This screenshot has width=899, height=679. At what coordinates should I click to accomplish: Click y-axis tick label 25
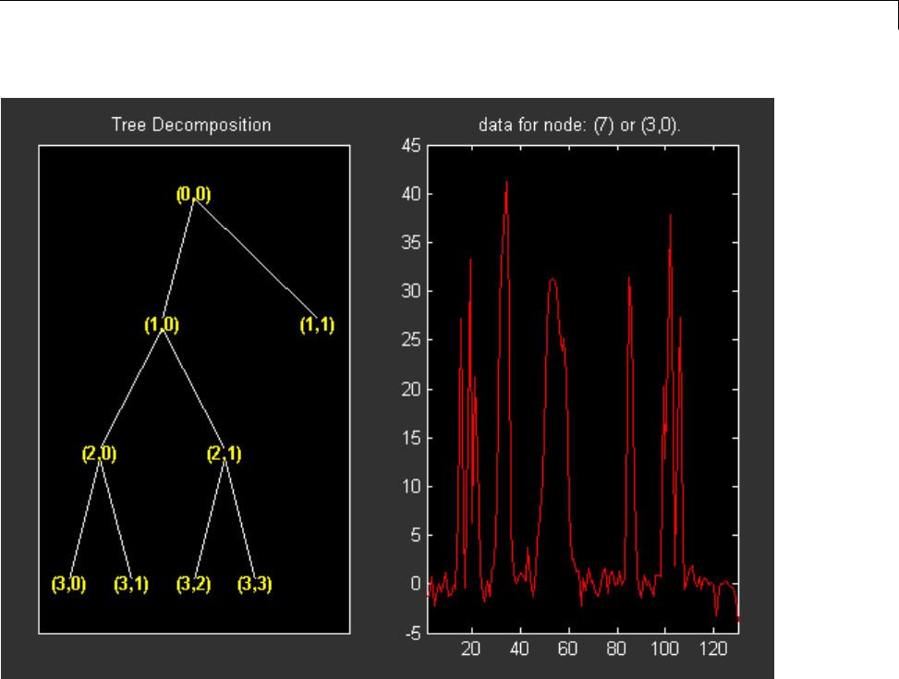click(x=411, y=340)
